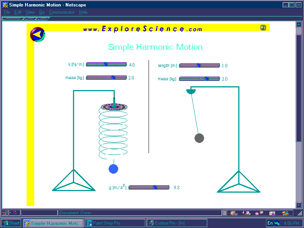
Task: Click the pendulum length slider
Action: point(199,65)
